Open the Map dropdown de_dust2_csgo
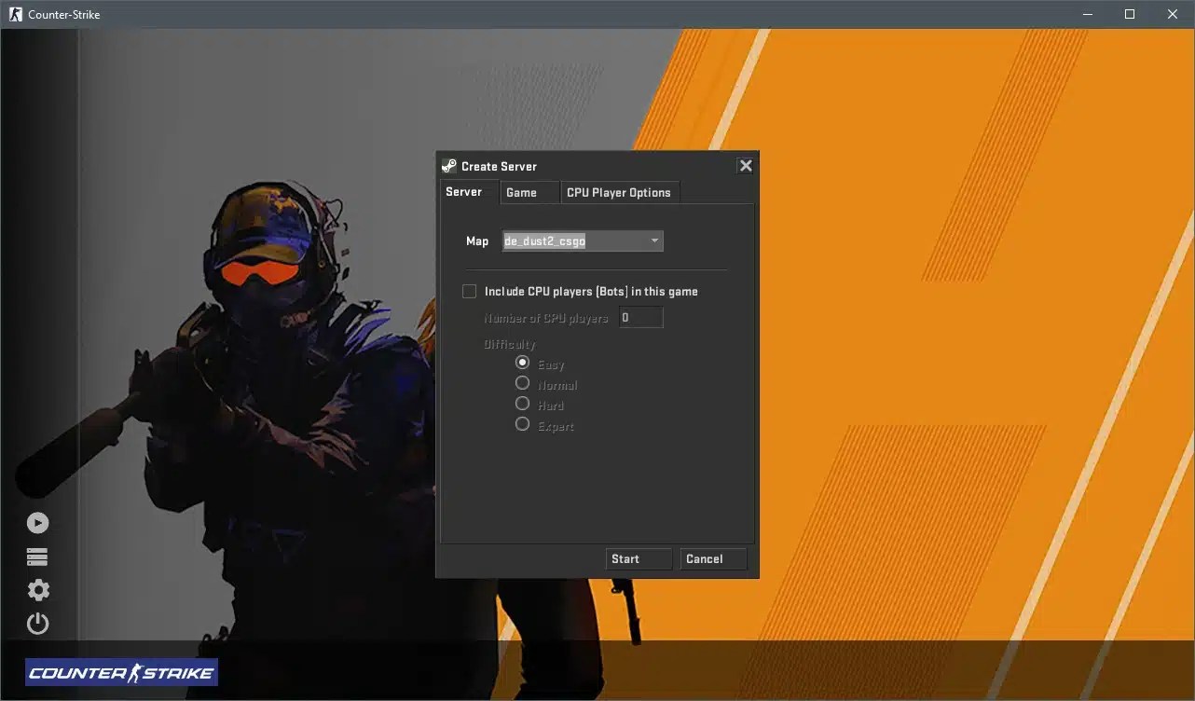Screen dimensions: 1195x701 [x=583, y=241]
